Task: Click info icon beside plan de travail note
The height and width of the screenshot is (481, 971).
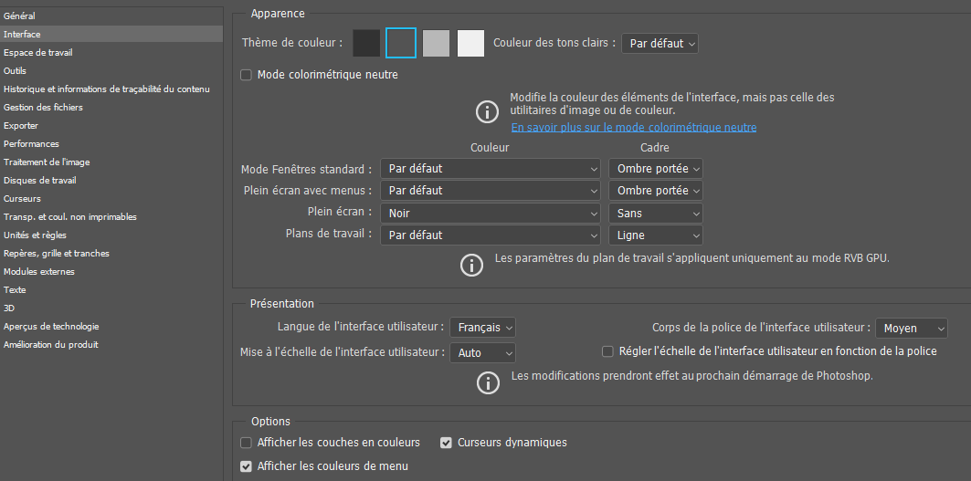Action: (x=472, y=265)
